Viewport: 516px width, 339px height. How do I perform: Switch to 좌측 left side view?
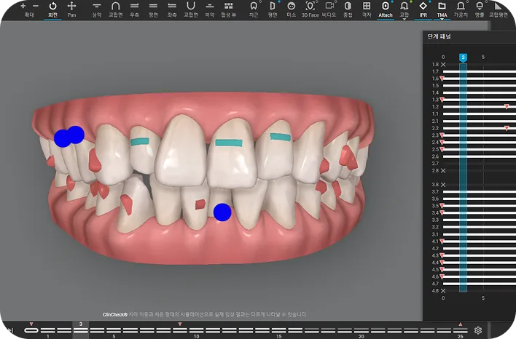click(x=172, y=9)
